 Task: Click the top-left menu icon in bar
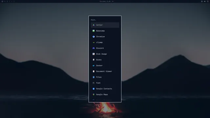pos(2,1)
